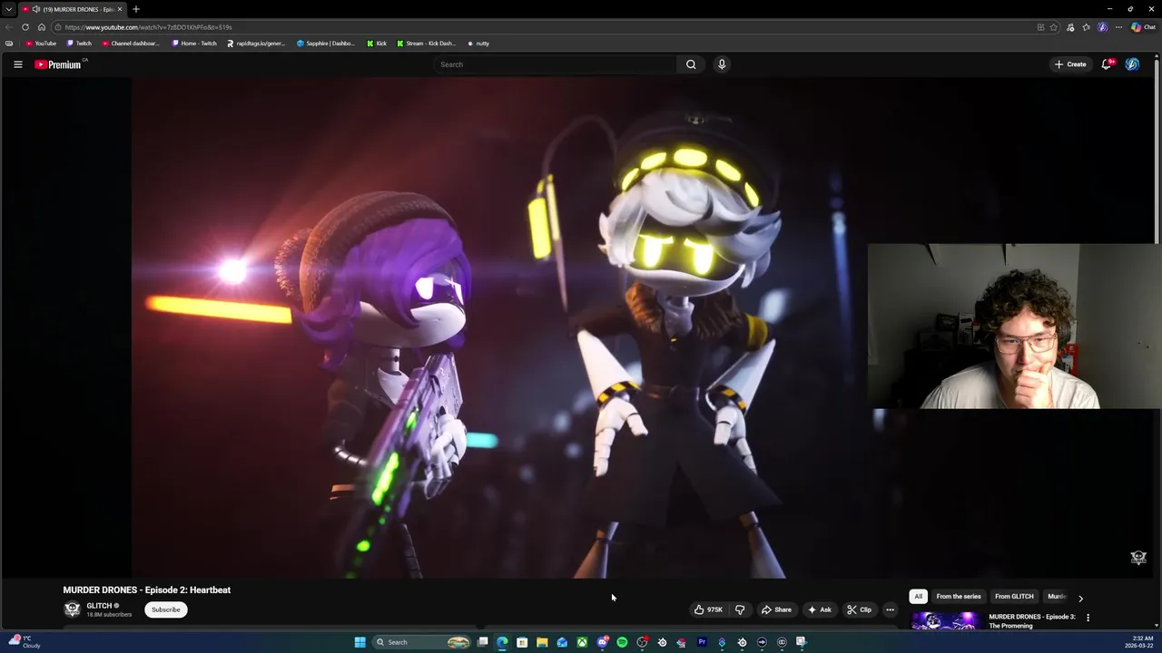This screenshot has height=653, width=1162.
Task: Open the GLITCH channel avatar
Action: coord(72,609)
